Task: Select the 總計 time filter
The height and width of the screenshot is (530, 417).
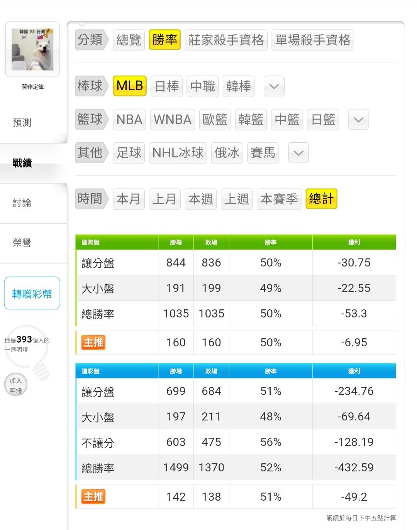Action: point(321,199)
